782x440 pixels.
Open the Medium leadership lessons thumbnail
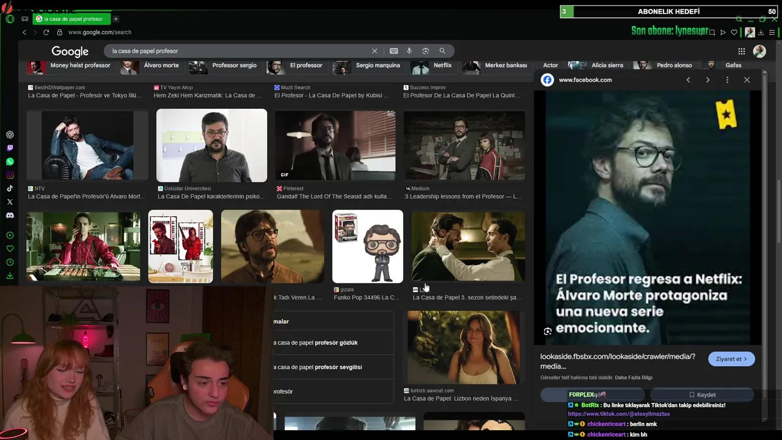point(464,145)
